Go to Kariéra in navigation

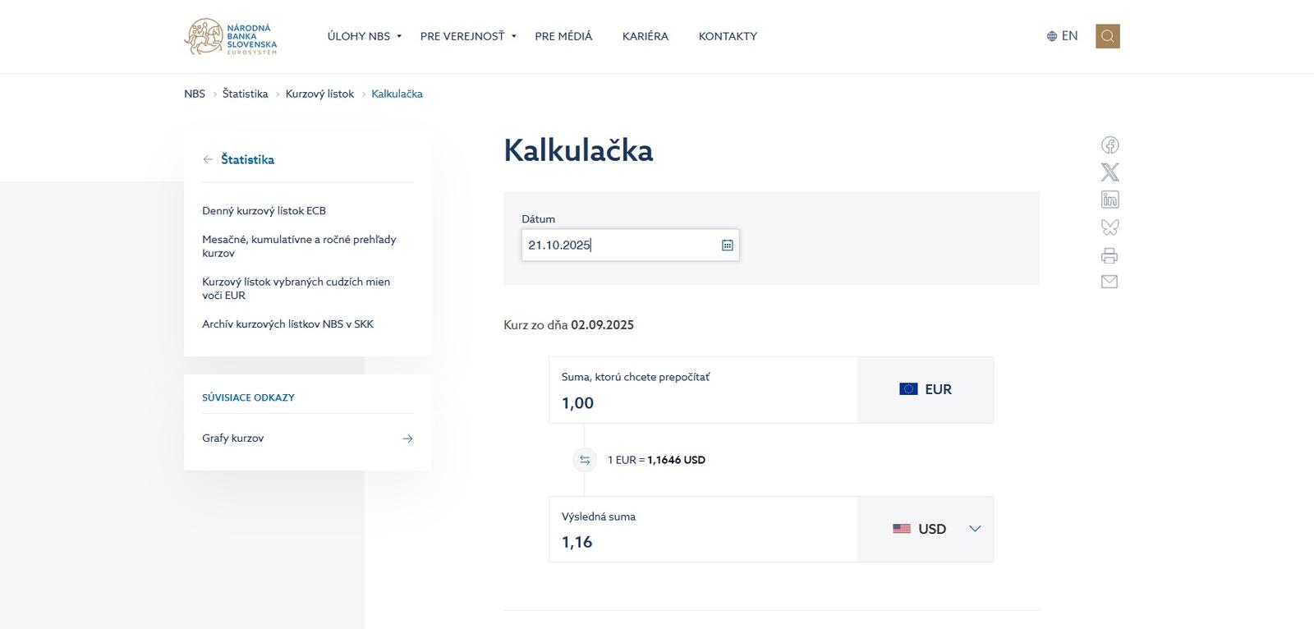tap(645, 36)
